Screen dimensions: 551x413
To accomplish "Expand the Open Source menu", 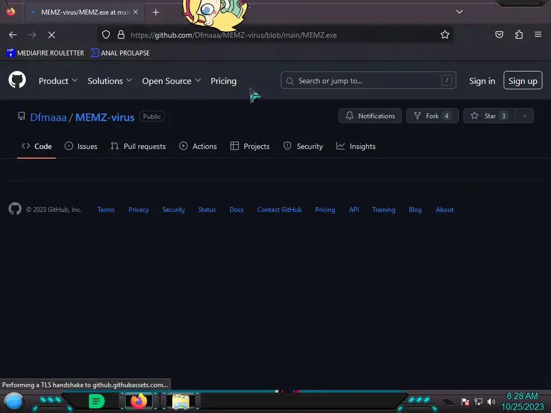I will 172,81.
